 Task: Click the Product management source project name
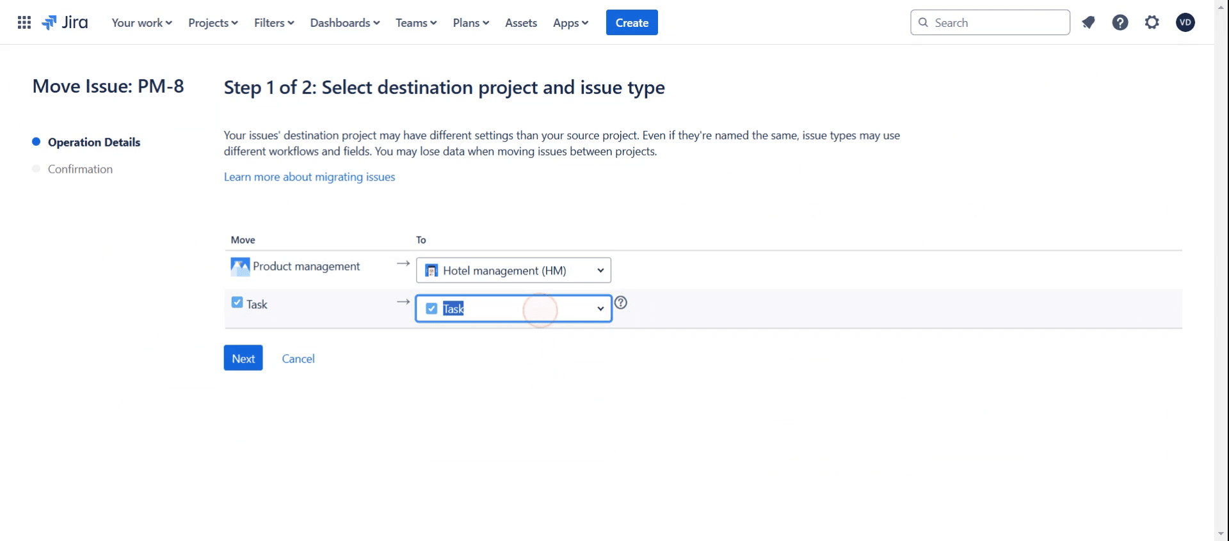click(306, 267)
